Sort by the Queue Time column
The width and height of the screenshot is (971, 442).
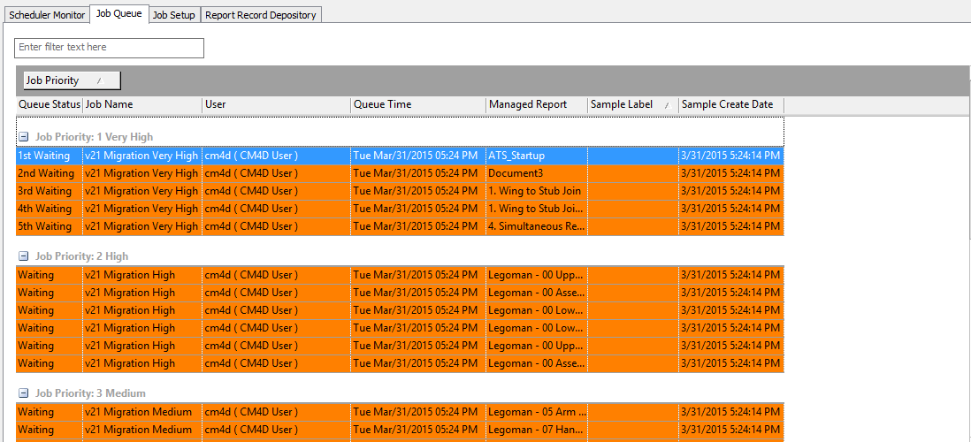pos(417,104)
